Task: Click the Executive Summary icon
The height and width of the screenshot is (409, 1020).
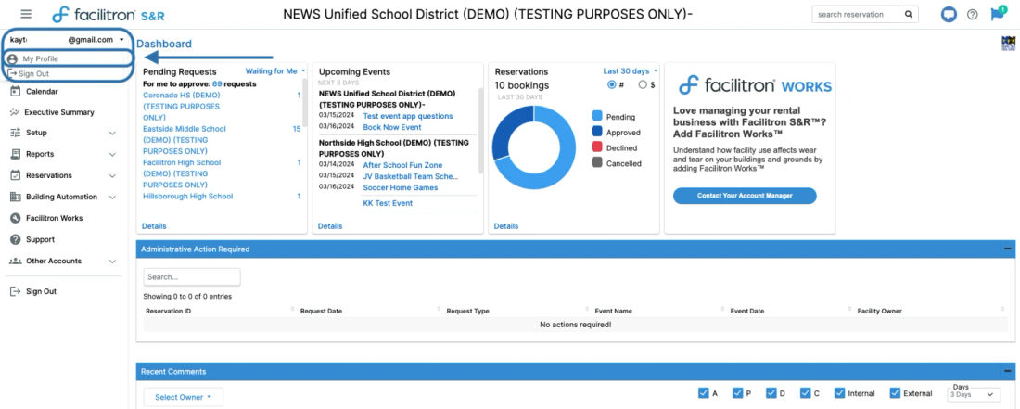Action: 16,112
